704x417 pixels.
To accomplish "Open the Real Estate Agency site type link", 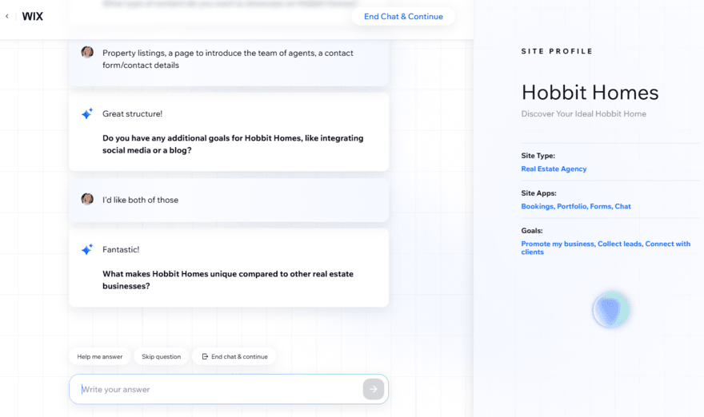I will [554, 169].
